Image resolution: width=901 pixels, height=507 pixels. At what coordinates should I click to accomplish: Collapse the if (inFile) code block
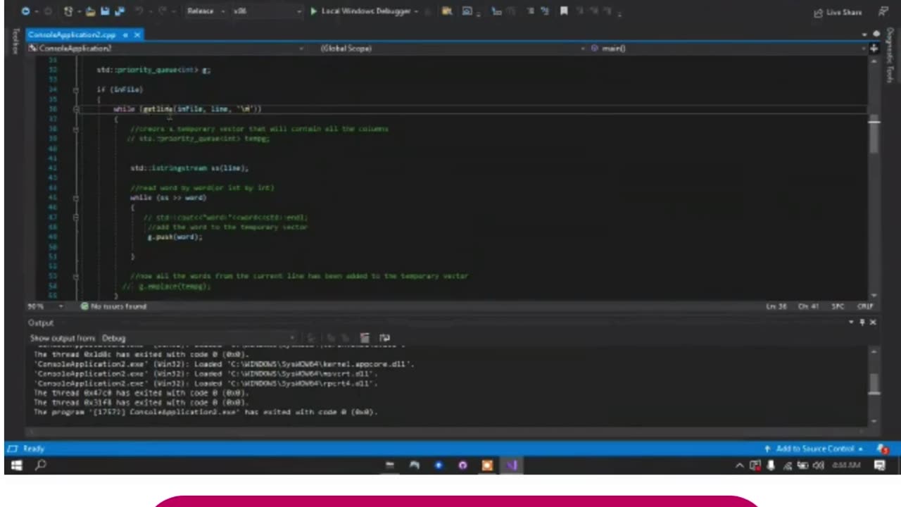click(x=75, y=89)
